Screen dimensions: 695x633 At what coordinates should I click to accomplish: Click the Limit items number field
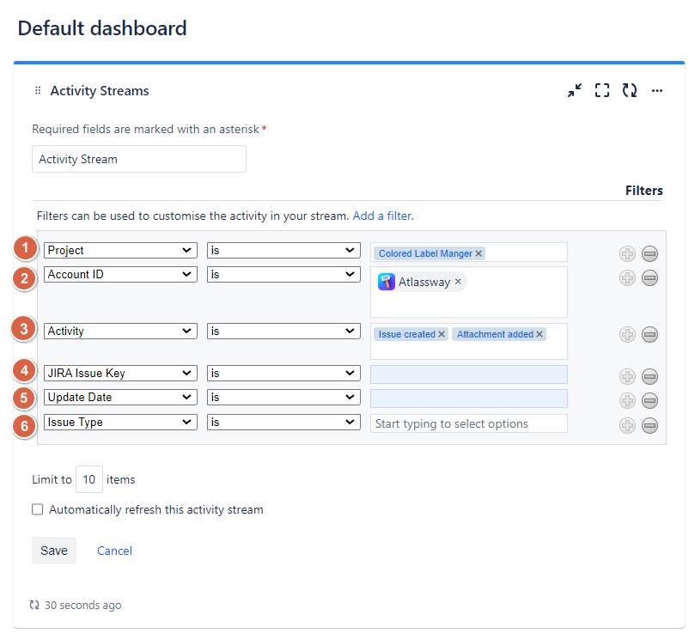(88, 479)
